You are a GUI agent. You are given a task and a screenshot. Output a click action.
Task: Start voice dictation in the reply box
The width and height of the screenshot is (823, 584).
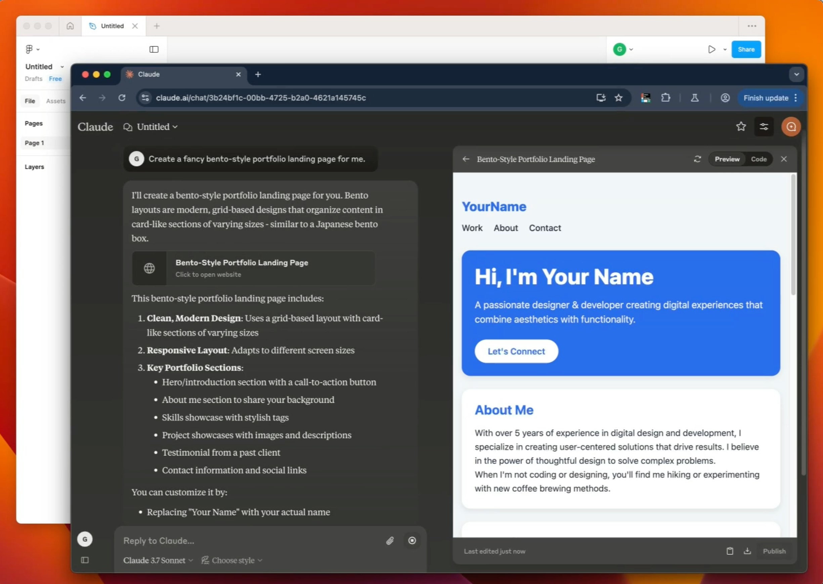[412, 540]
